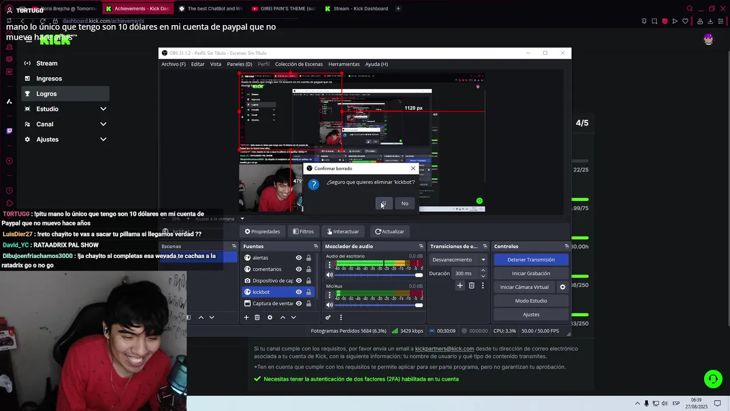The height and width of the screenshot is (411, 730).
Task: Open Audio del escritorio options dots
Action: [329, 265]
